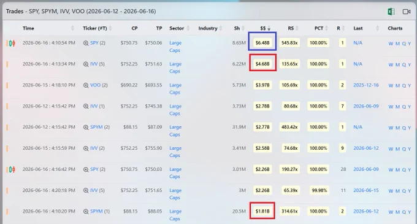
Task: Click magnifier icon beside IVV (1)
Action: tap(86, 106)
